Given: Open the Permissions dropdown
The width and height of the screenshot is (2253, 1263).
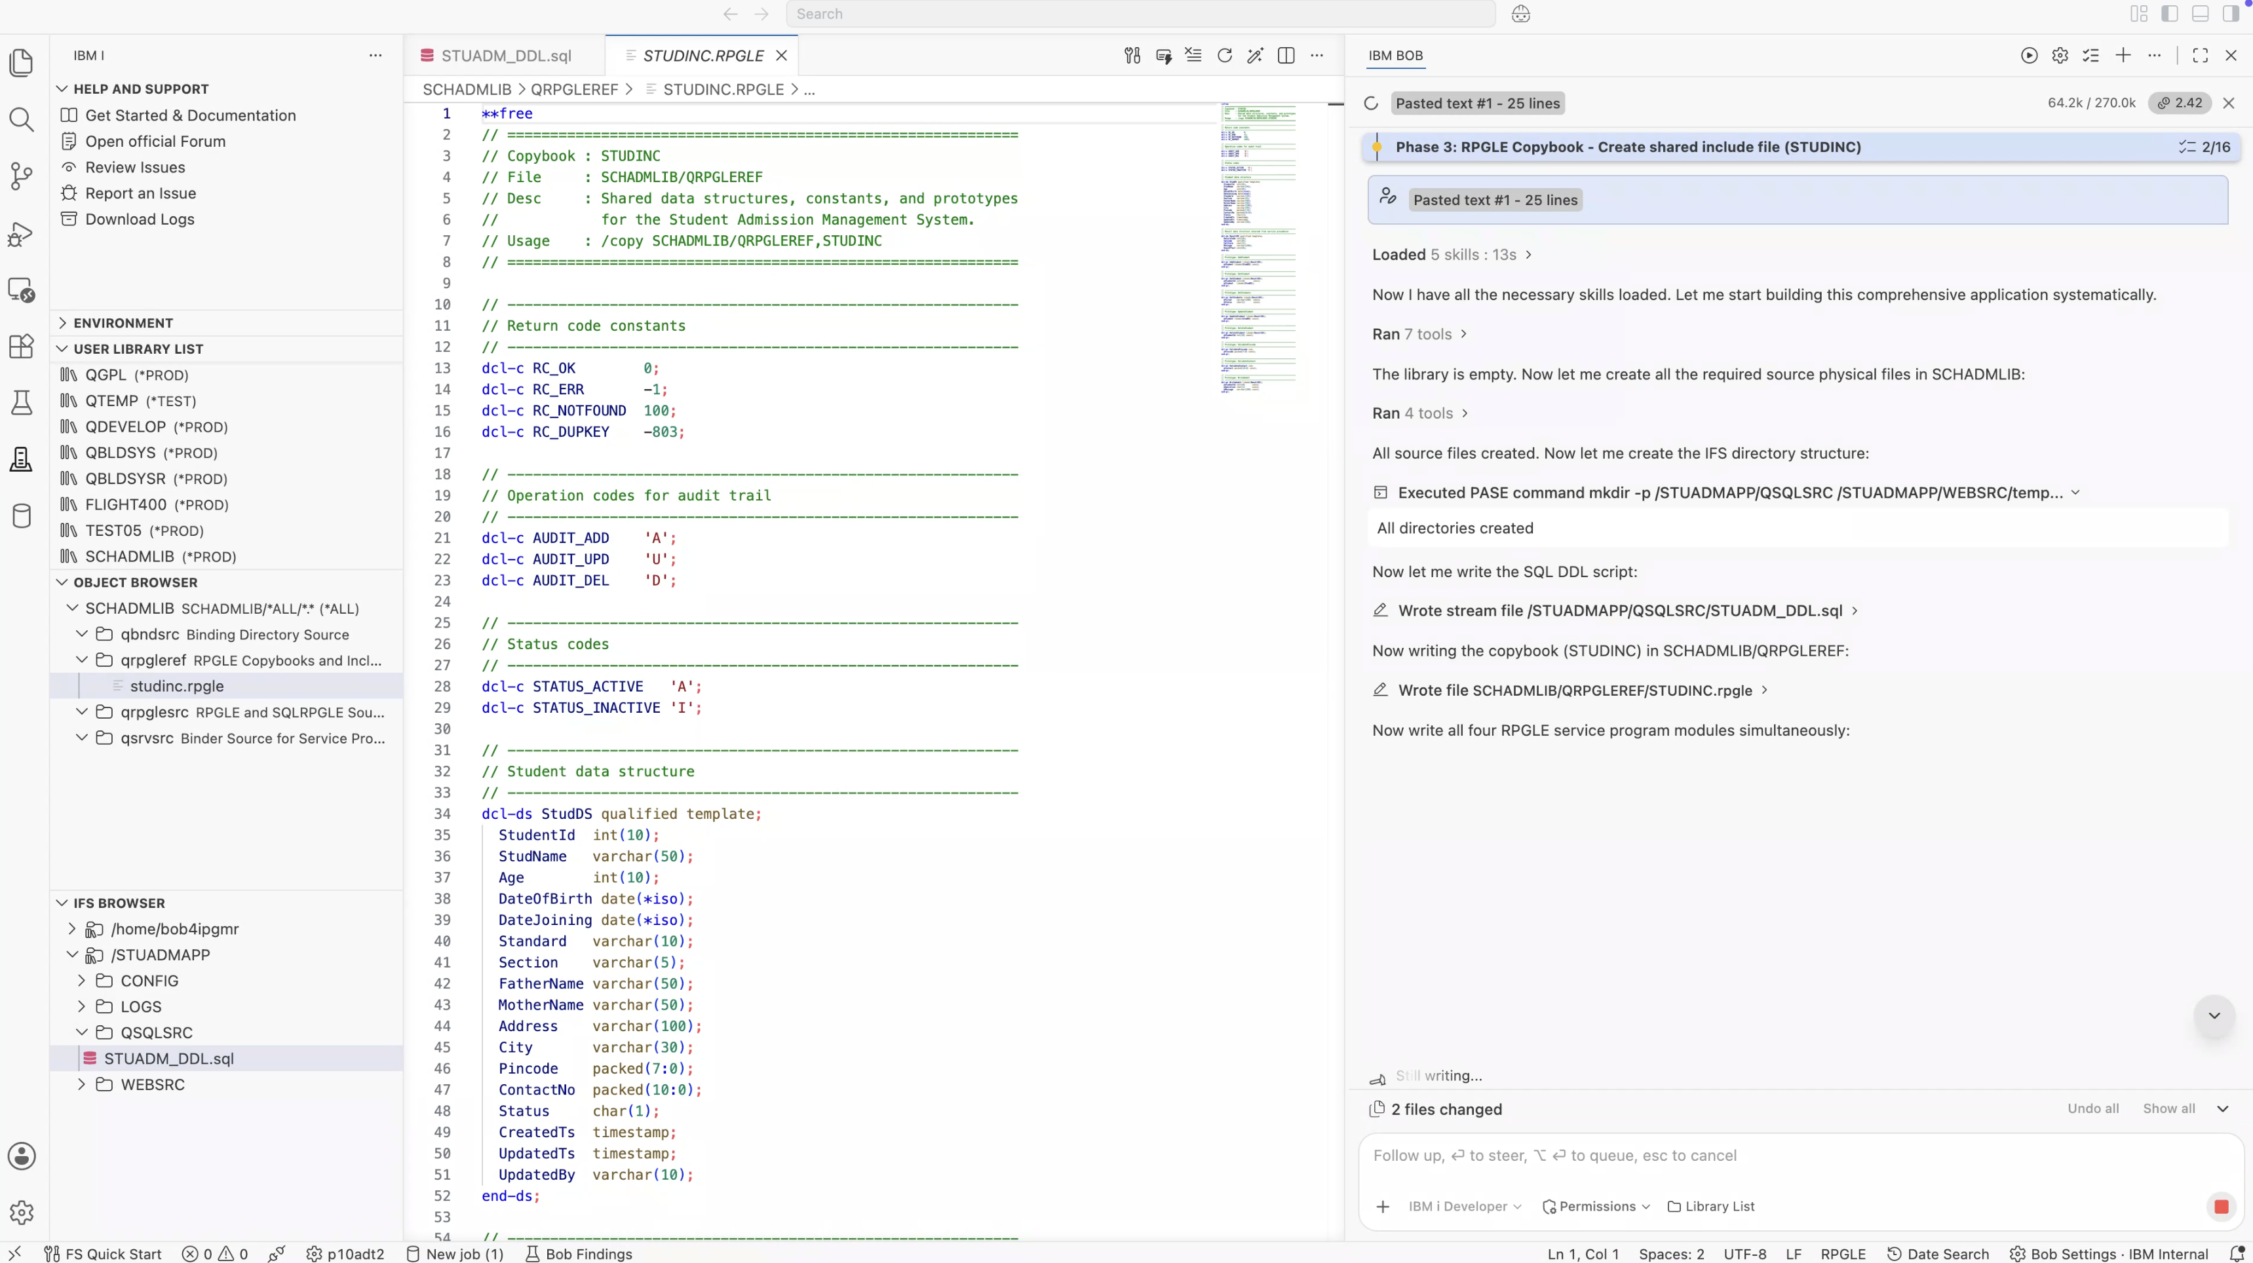Looking at the screenshot, I should coord(1596,1207).
